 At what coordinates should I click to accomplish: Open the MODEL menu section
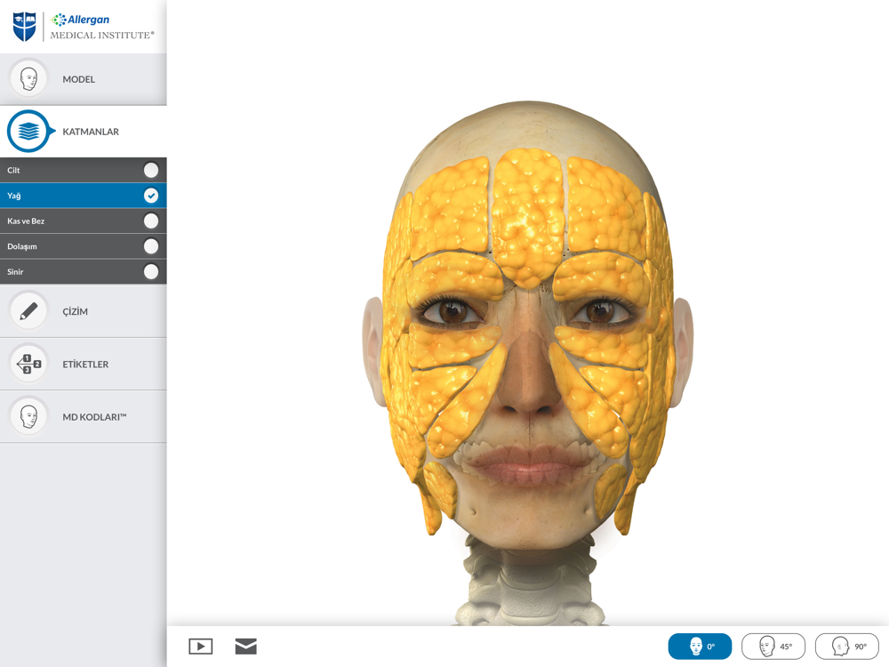[x=84, y=79]
